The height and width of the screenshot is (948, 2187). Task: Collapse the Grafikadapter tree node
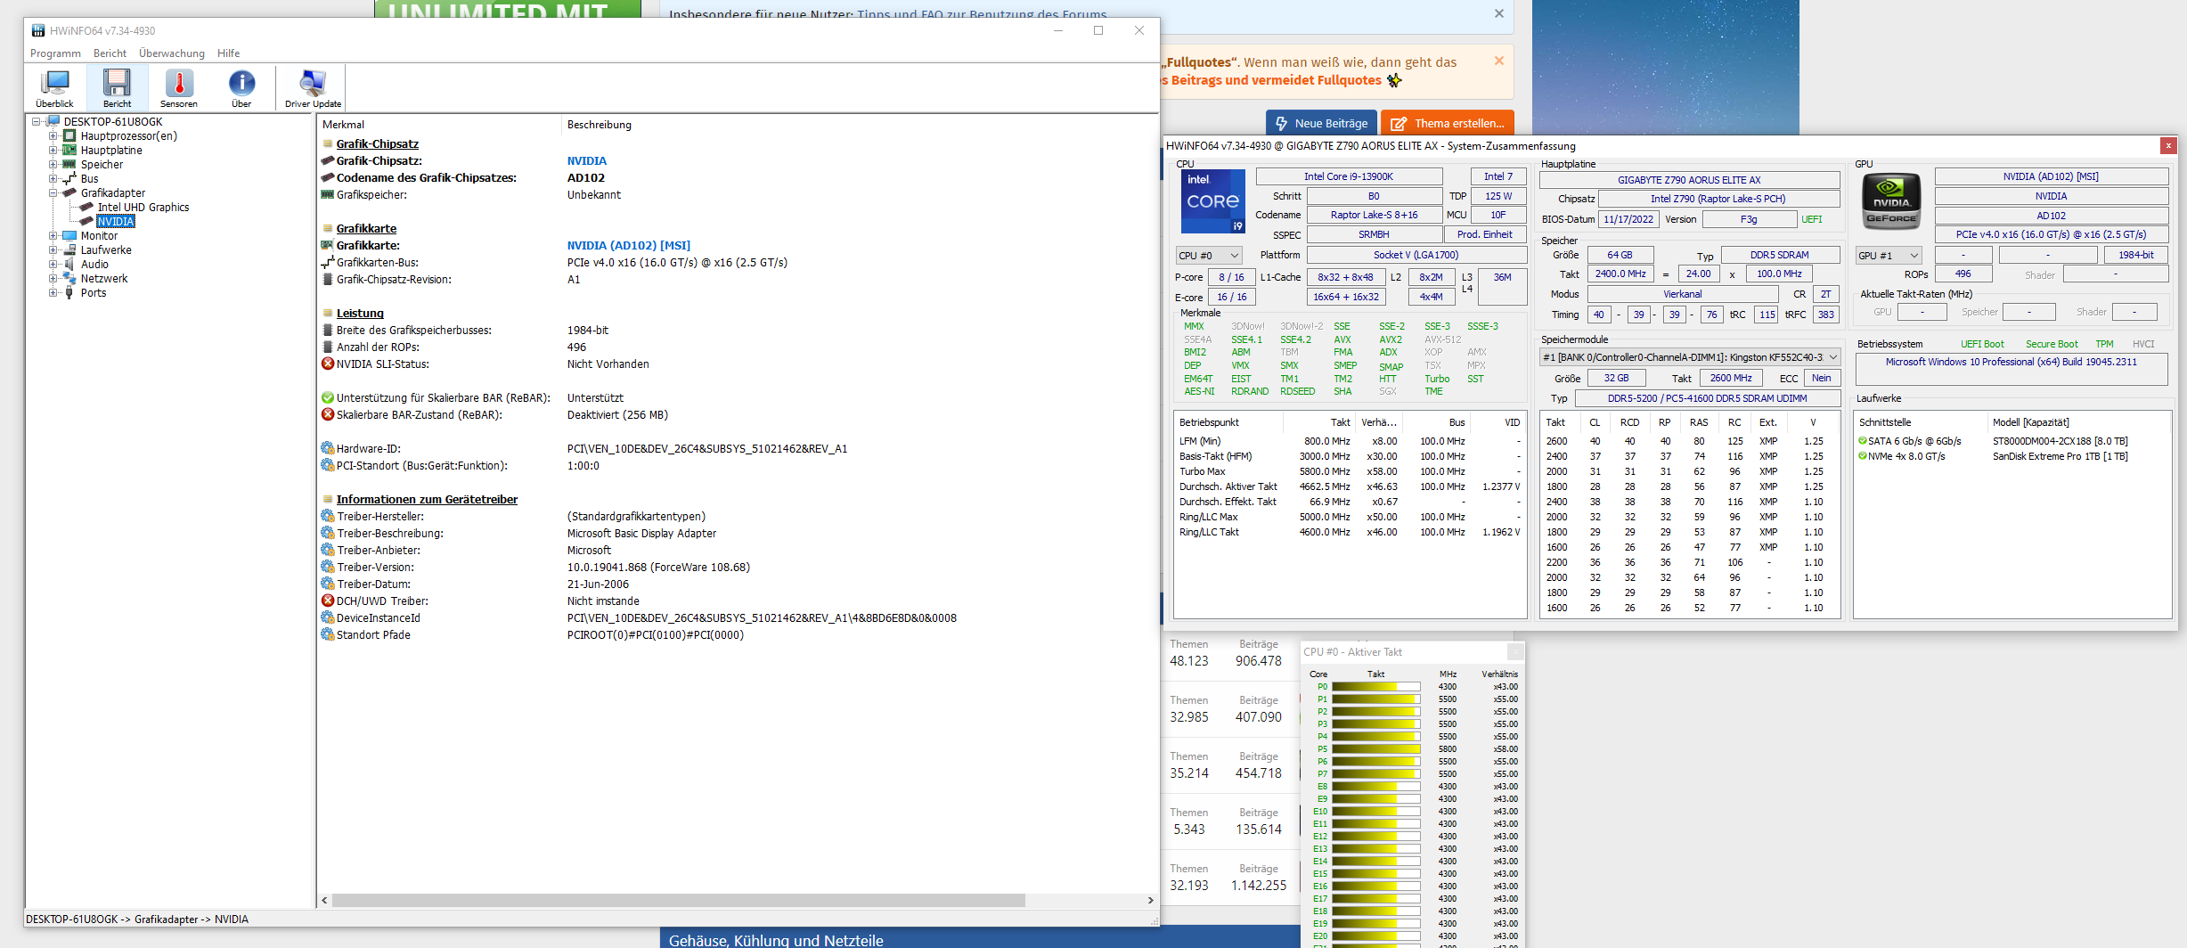click(x=53, y=193)
